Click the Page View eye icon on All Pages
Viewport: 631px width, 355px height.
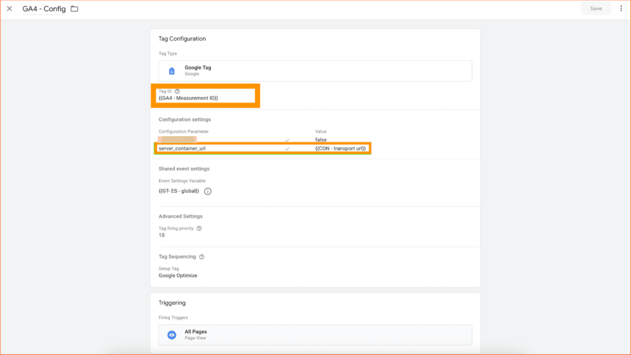172,335
